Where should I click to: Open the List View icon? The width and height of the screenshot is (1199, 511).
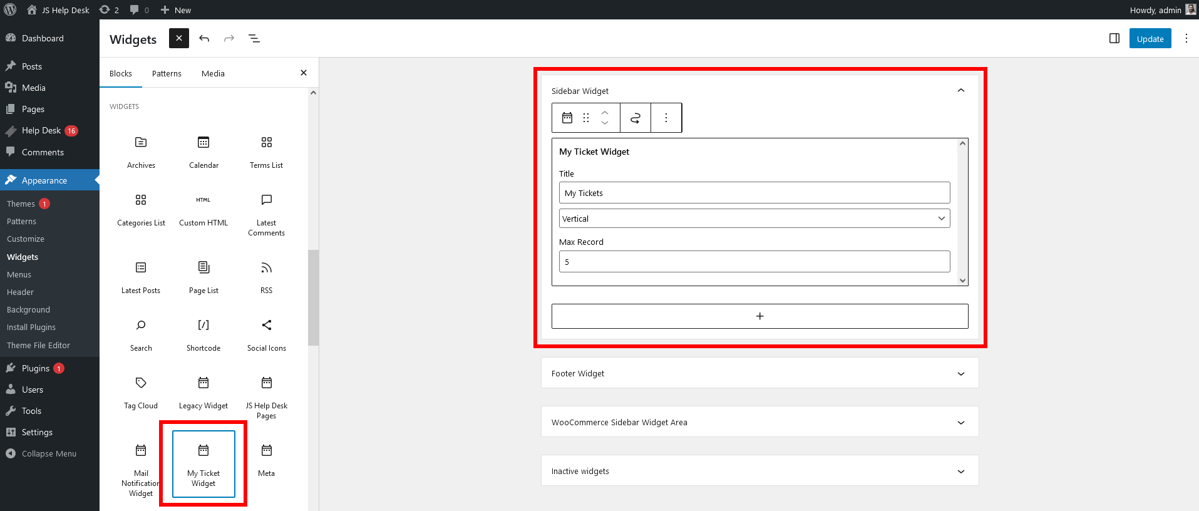[x=254, y=39]
